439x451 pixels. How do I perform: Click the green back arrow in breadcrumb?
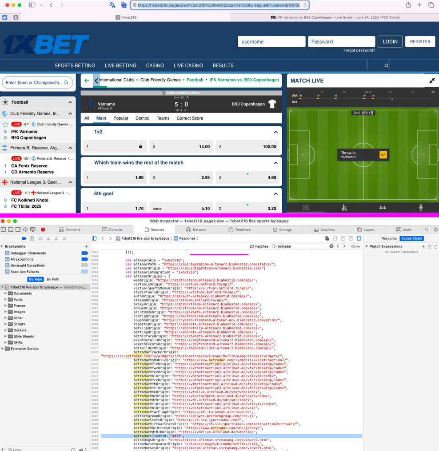[87, 81]
